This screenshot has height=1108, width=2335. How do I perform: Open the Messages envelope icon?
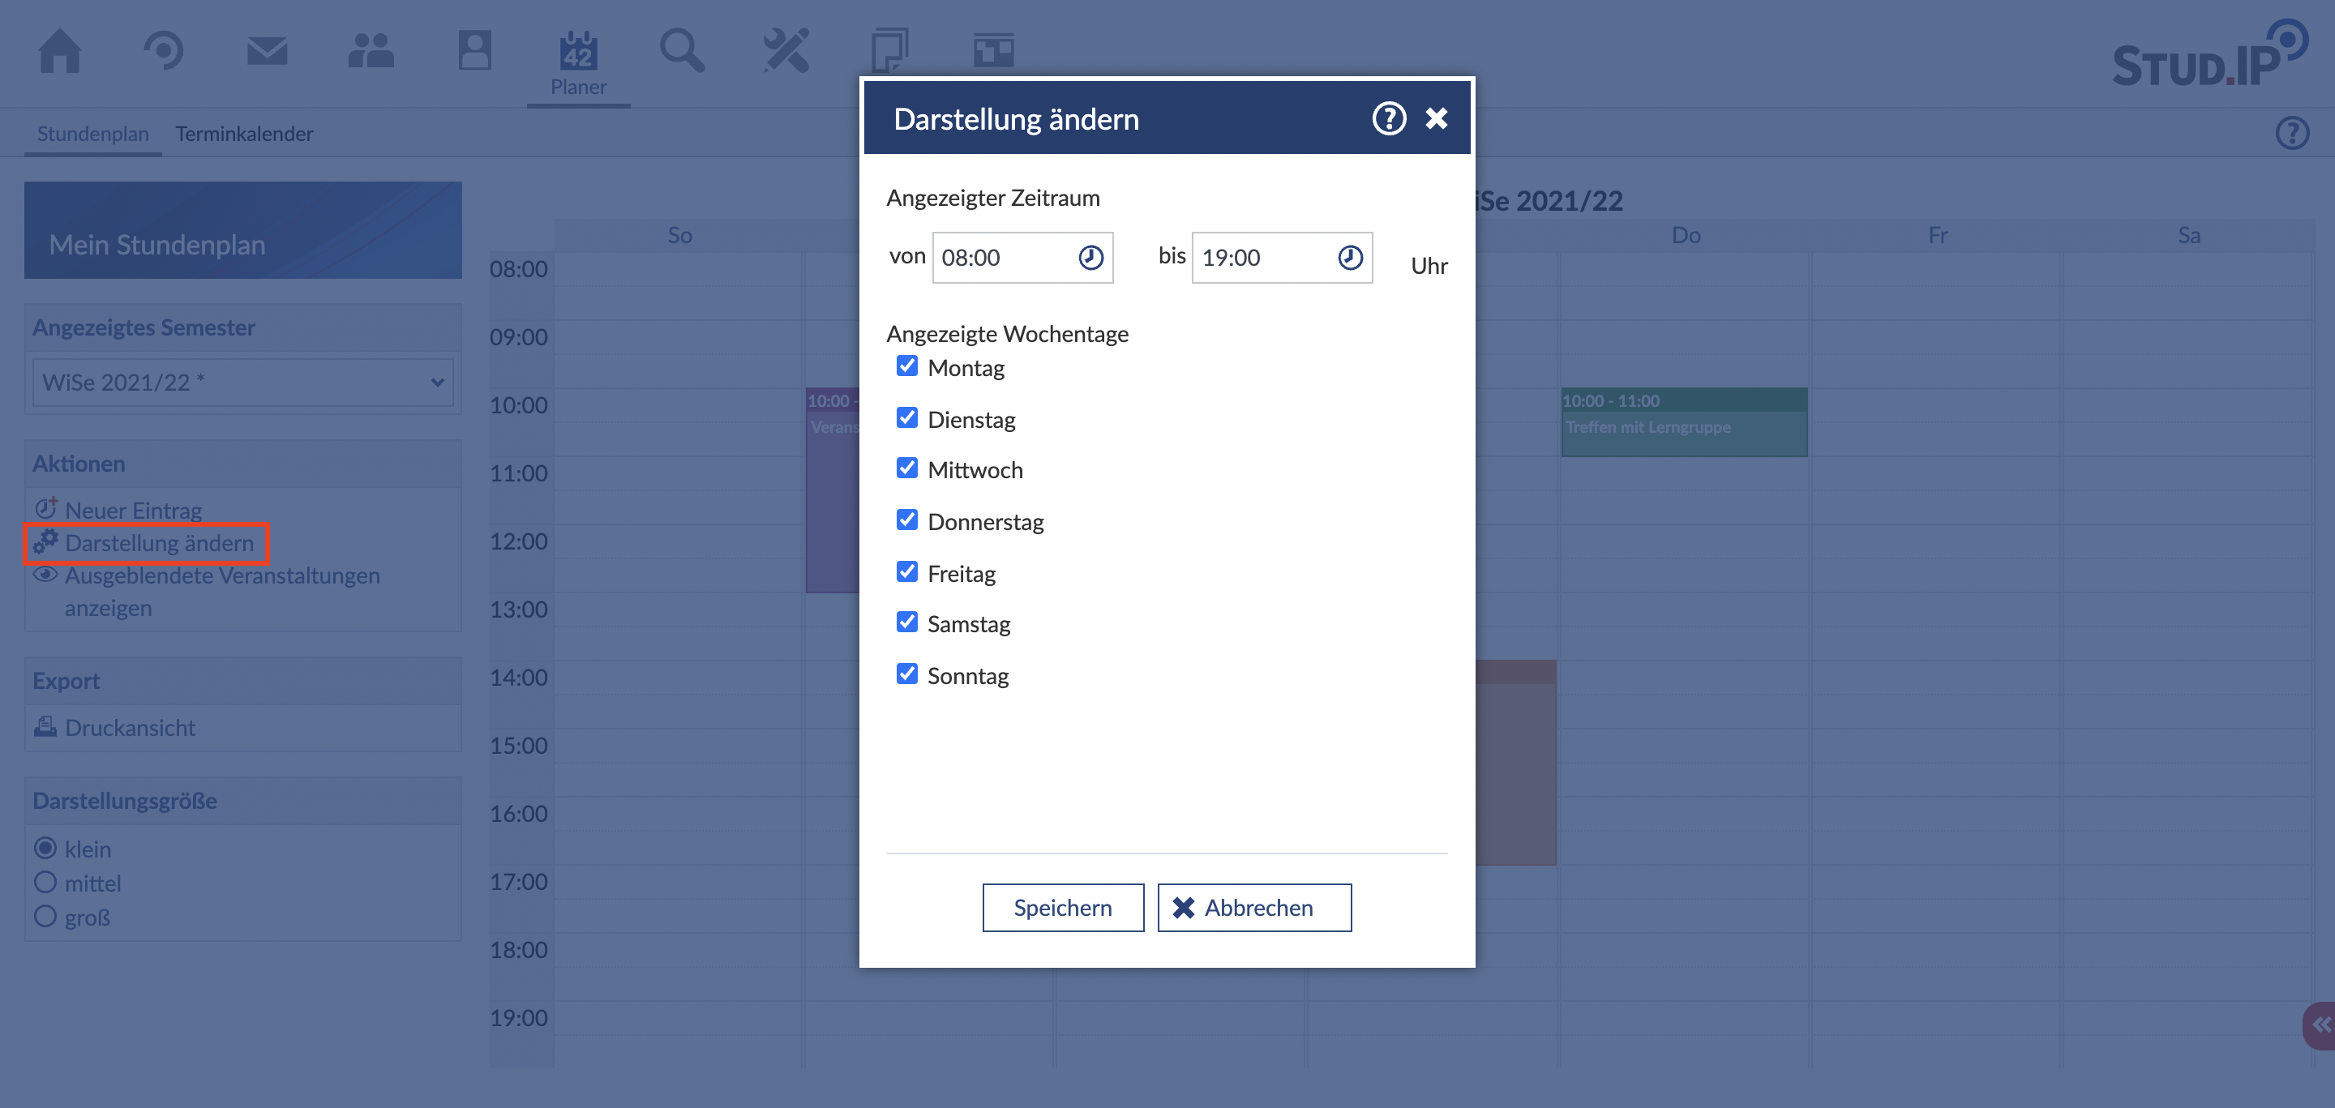coord(268,51)
